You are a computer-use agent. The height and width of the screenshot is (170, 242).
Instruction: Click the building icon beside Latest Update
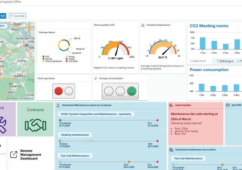click(171, 105)
